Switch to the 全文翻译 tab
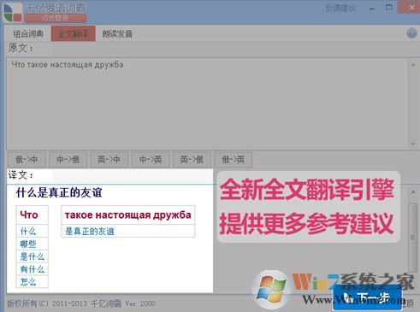The height and width of the screenshot is (312, 420). pyautogui.click(x=74, y=34)
